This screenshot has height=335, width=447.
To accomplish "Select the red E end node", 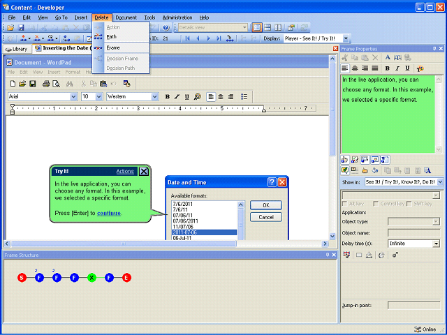I will click(x=126, y=278).
